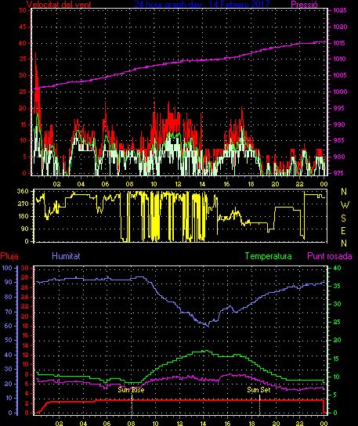The image size is (358, 426).
Task: Click the 40 temperature scale value
Action: click(x=337, y=268)
